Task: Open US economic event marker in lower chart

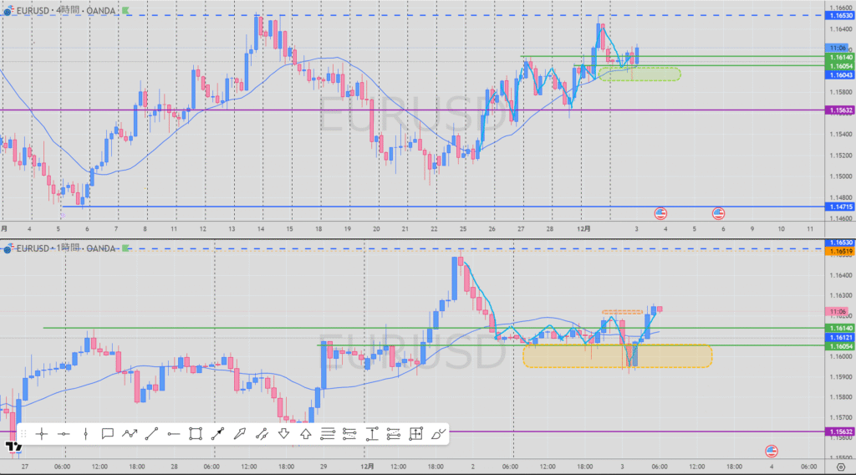Action: click(771, 451)
